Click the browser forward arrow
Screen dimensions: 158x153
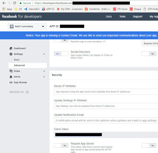[9, 3]
